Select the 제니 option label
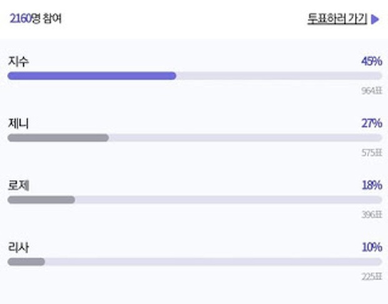Screen dimensions: 388x304 18,123
